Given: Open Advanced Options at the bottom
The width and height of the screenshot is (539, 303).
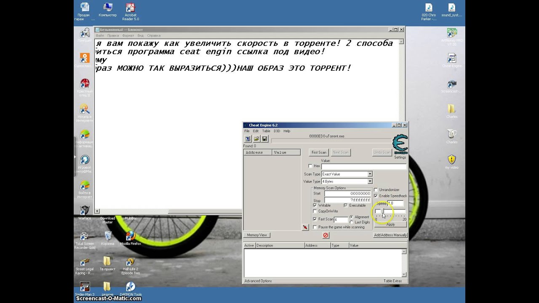Looking at the screenshot, I should click(258, 281).
